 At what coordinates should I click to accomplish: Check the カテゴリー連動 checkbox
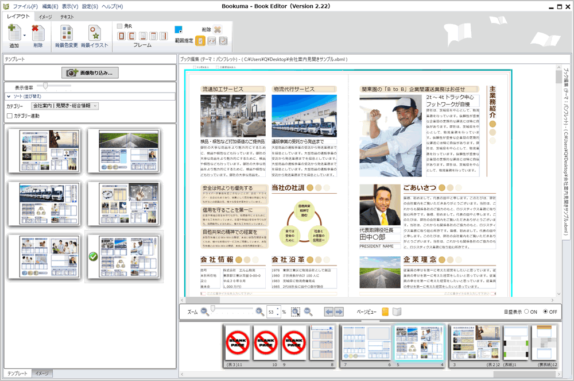(9, 116)
